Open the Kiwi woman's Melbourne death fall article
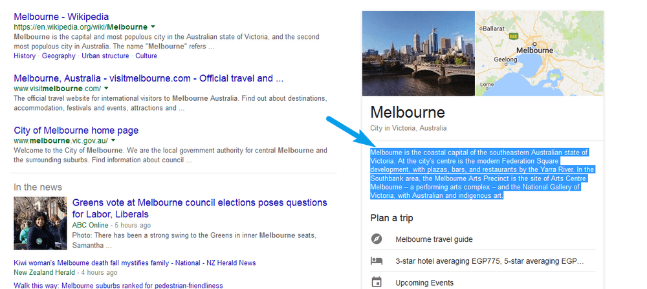The height and width of the screenshot is (289, 647). pyautogui.click(x=135, y=262)
